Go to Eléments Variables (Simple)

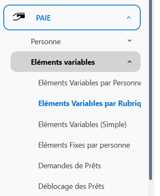pyautogui.click(x=83, y=124)
